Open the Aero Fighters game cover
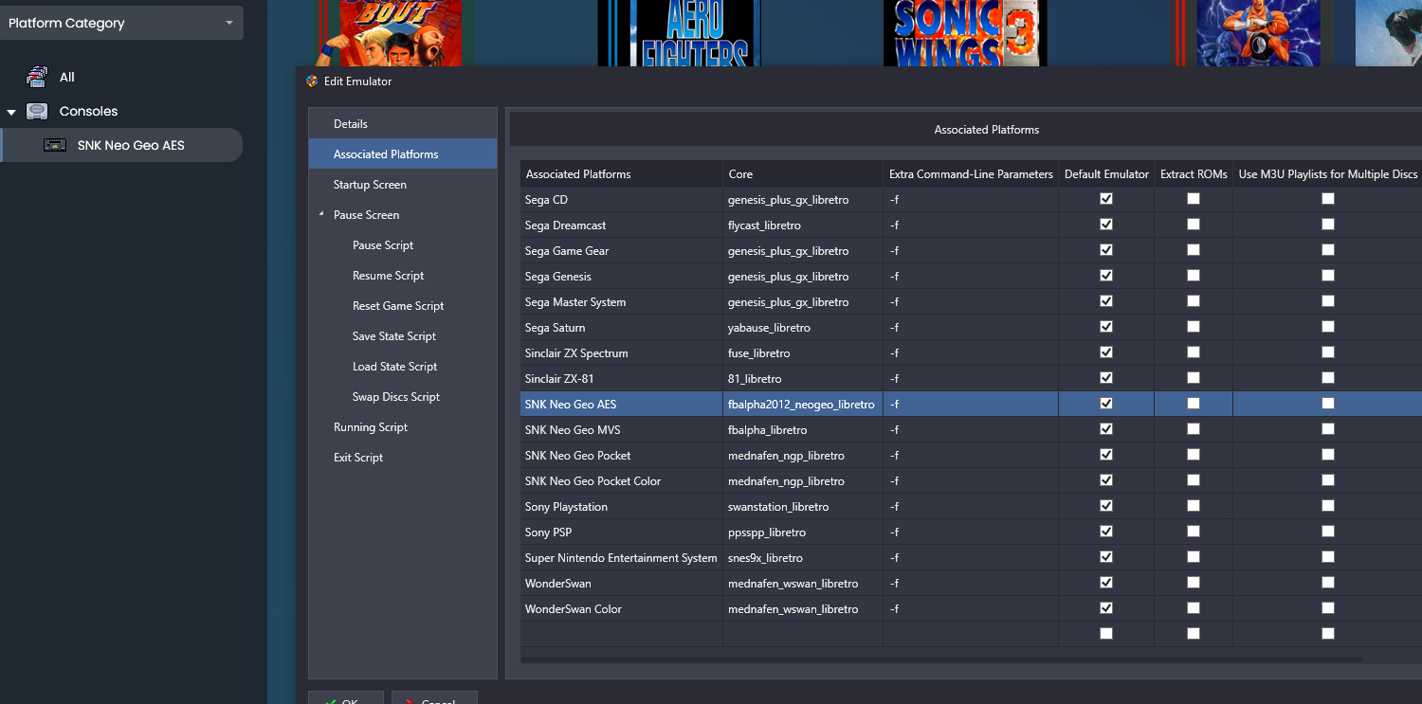Image resolution: width=1422 pixels, height=704 pixels. pyautogui.click(x=679, y=33)
